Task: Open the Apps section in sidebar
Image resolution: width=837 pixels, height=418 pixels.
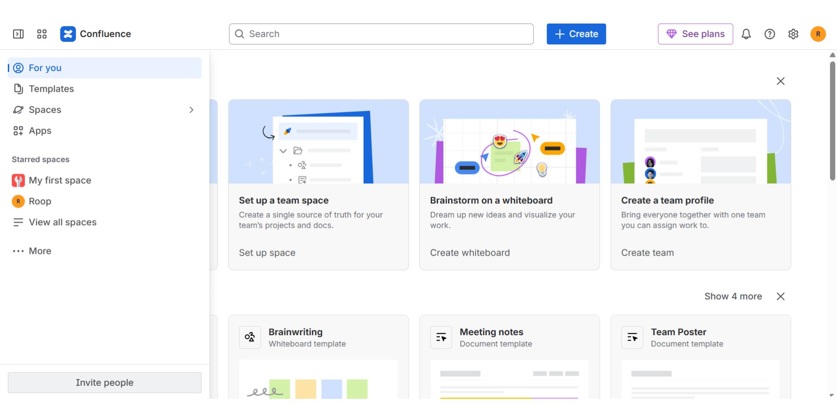Action: tap(40, 131)
